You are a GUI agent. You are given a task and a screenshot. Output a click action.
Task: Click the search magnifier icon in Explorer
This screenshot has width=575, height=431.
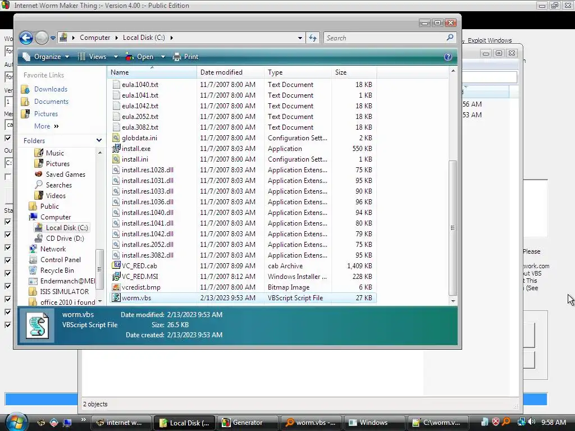pos(450,38)
